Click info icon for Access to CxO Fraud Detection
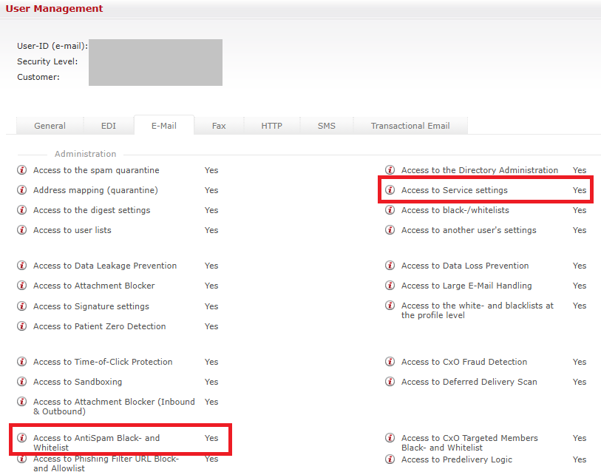The width and height of the screenshot is (601, 475). click(x=390, y=362)
